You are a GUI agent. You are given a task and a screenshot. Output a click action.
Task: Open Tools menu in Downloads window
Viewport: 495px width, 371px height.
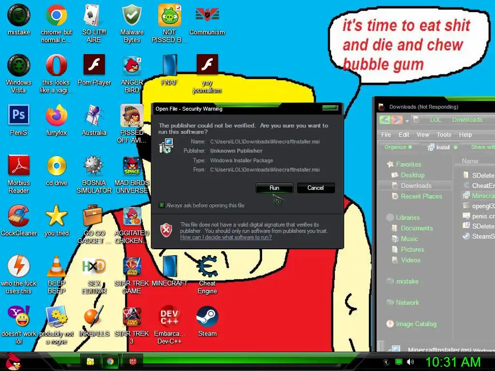pyautogui.click(x=444, y=135)
